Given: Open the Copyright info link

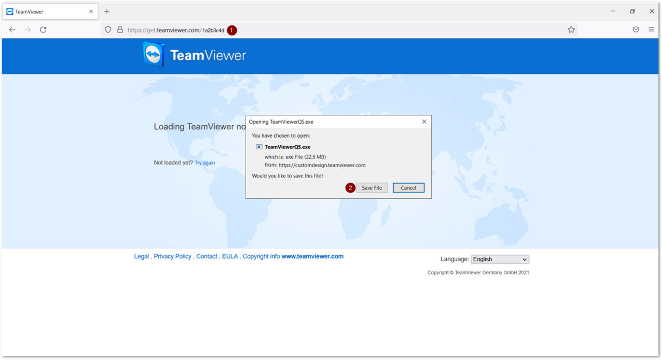Looking at the screenshot, I should (261, 257).
